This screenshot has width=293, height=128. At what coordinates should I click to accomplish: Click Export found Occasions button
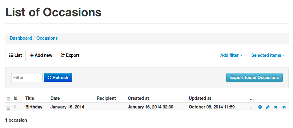click(254, 78)
